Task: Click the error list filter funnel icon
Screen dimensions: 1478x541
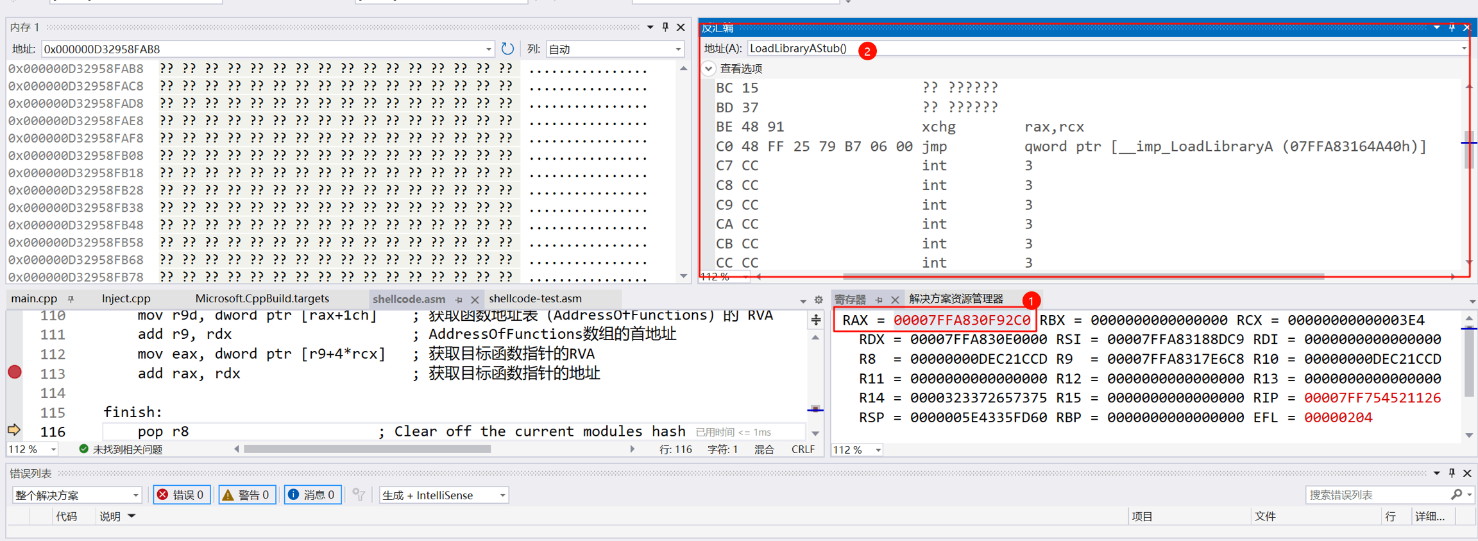Action: tap(359, 495)
